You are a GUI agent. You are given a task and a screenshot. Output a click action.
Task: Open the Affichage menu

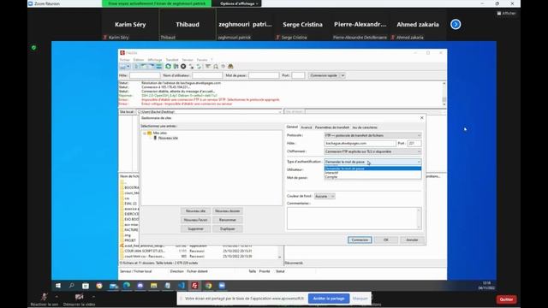pyautogui.click(x=155, y=60)
